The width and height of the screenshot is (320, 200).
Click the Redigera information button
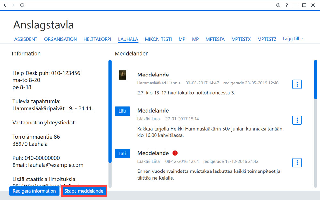34,191
